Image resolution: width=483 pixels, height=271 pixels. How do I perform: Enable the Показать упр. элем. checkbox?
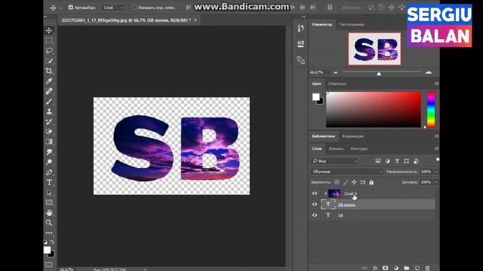pyautogui.click(x=134, y=8)
